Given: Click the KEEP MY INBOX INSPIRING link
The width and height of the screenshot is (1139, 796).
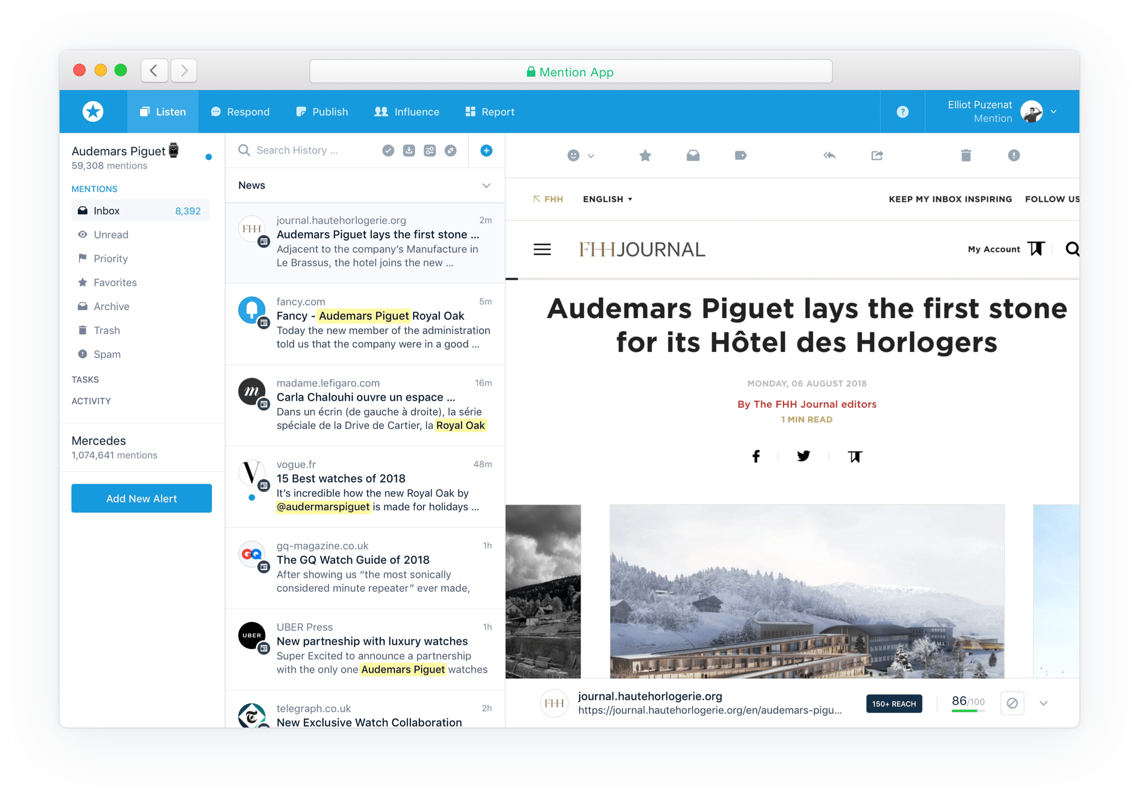Looking at the screenshot, I should [x=949, y=199].
